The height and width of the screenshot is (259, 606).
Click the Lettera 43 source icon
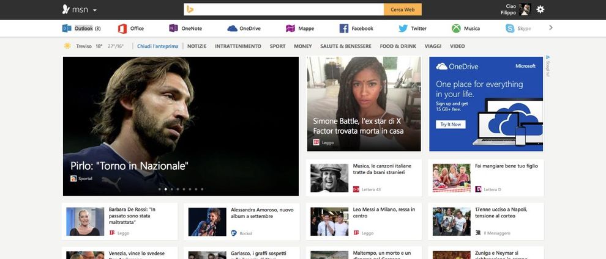click(356, 189)
